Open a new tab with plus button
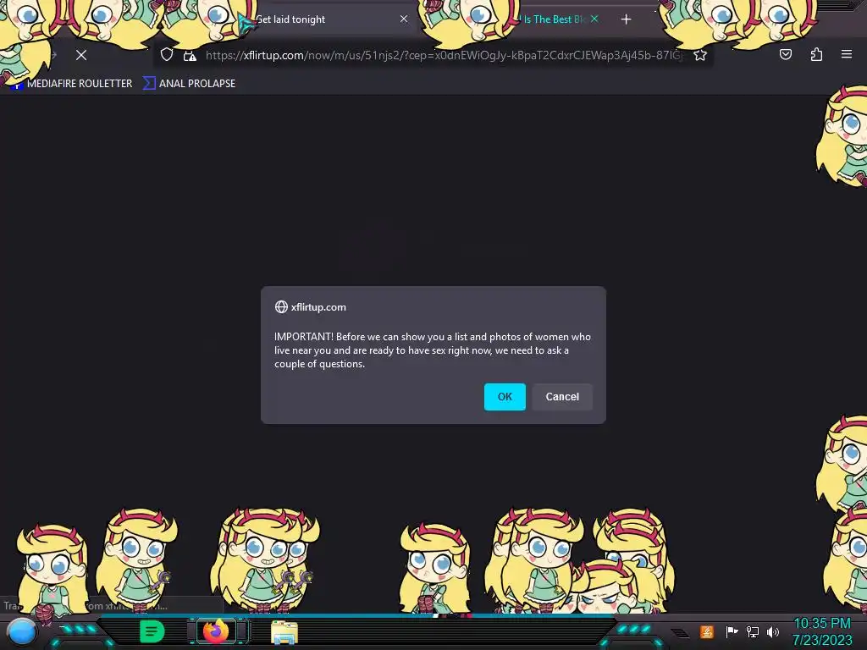The width and height of the screenshot is (867, 650). tap(626, 19)
